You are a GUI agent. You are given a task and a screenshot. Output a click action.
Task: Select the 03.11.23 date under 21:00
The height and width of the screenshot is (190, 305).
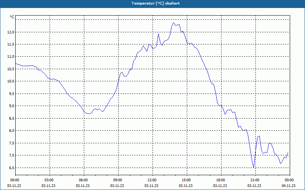[254, 186]
